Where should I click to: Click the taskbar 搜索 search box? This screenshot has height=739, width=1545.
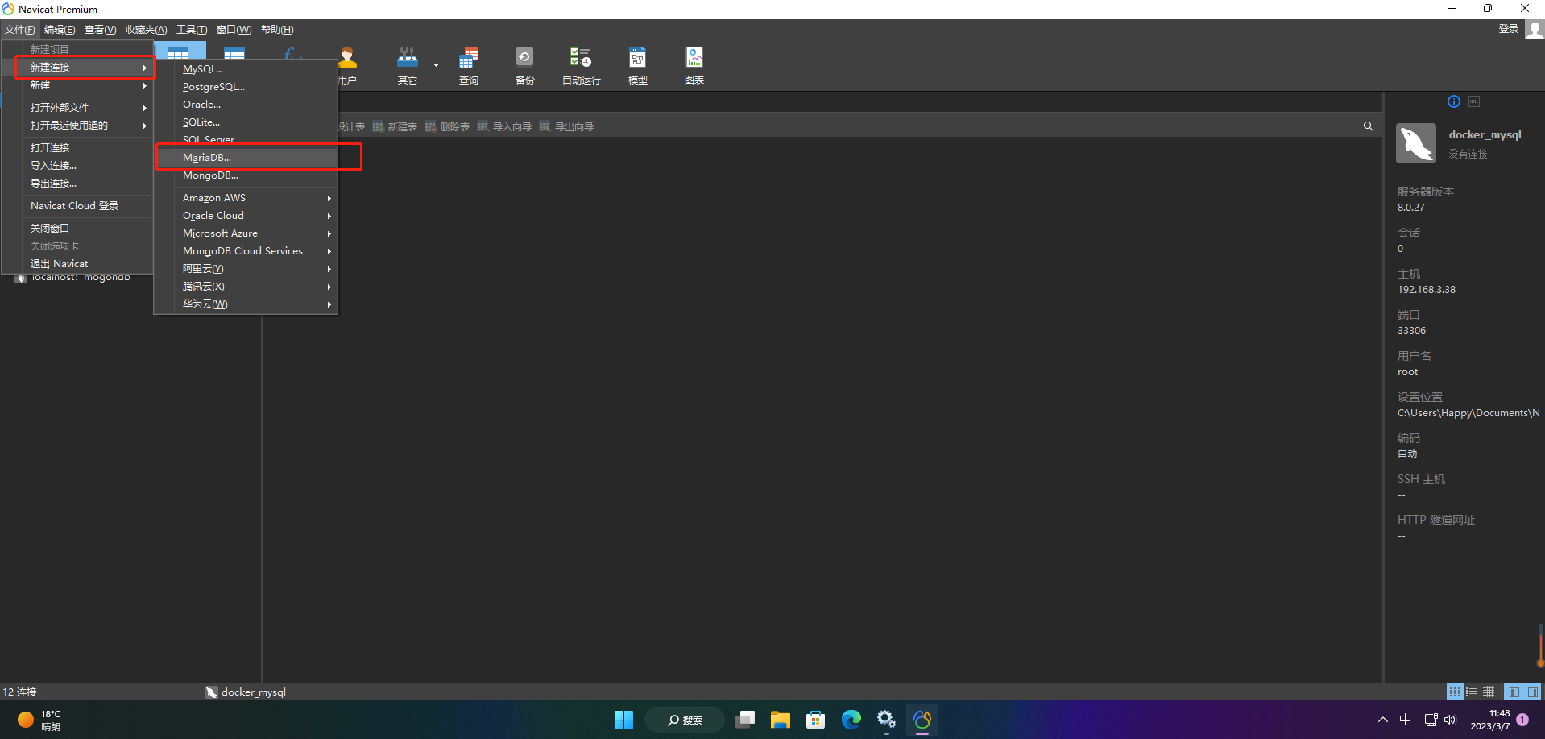[x=685, y=720]
